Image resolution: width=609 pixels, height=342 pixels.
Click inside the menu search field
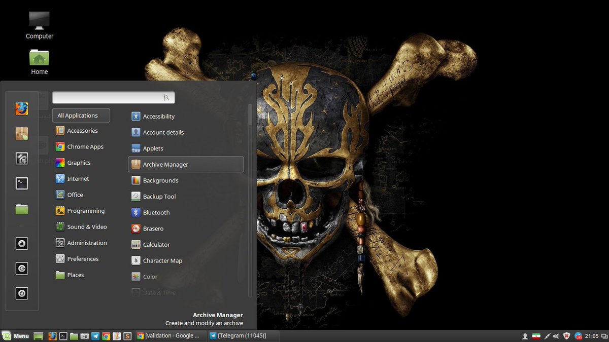pos(114,97)
